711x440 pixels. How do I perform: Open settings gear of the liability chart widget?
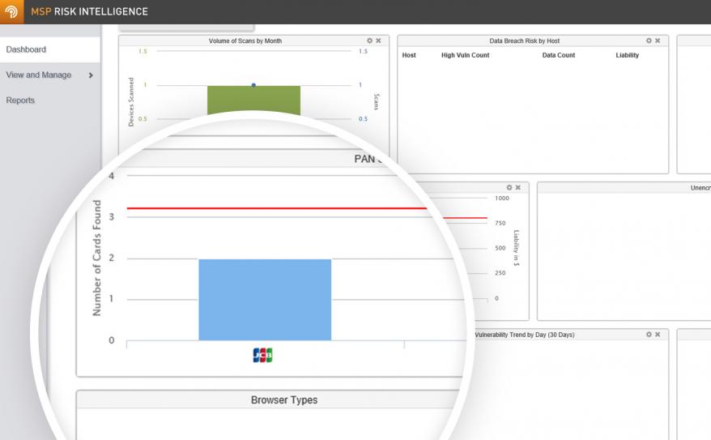click(509, 187)
